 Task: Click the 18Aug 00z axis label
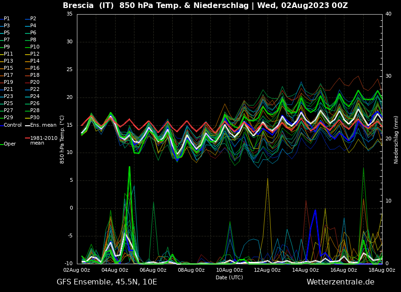[x=382, y=270]
